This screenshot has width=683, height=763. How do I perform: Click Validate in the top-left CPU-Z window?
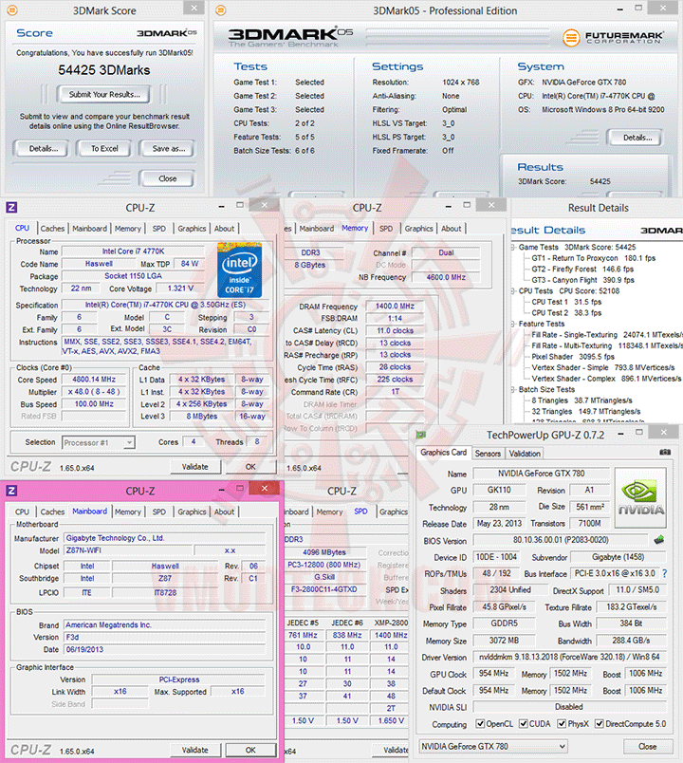(194, 467)
